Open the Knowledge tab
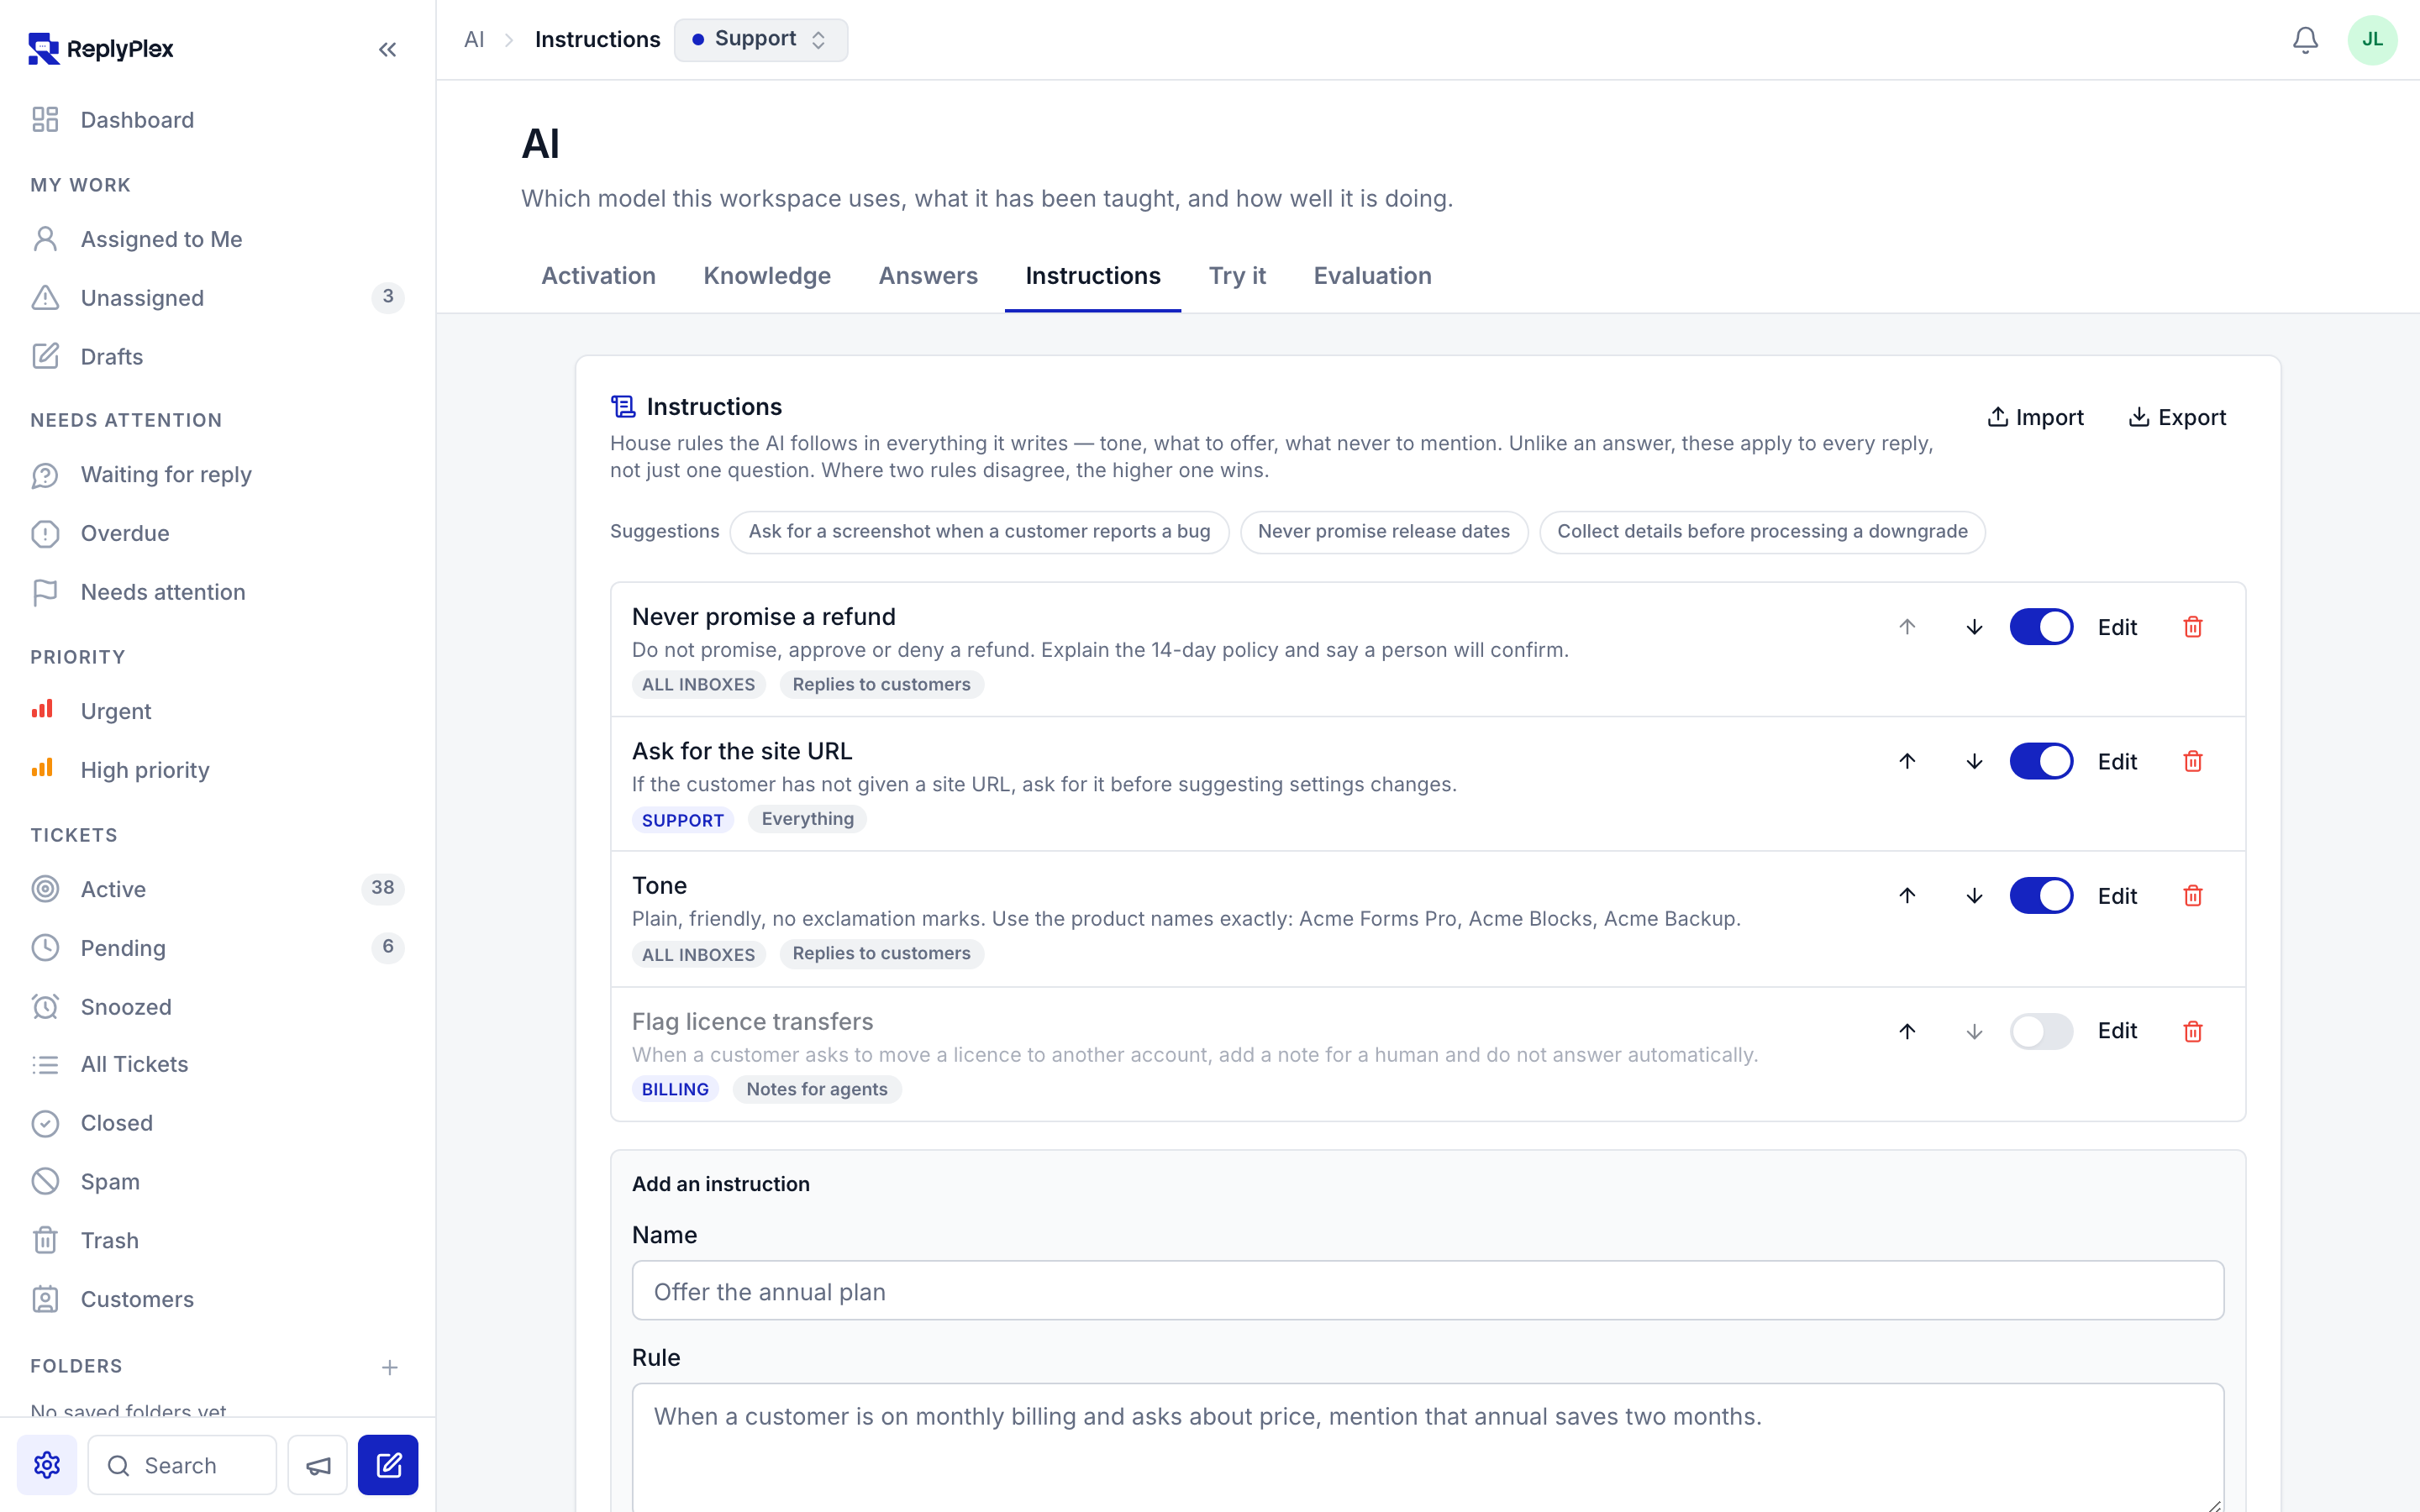Image resolution: width=2420 pixels, height=1512 pixels. click(x=767, y=276)
